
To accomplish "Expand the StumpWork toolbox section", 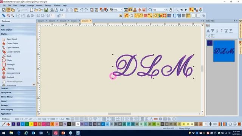I will click(18, 93).
